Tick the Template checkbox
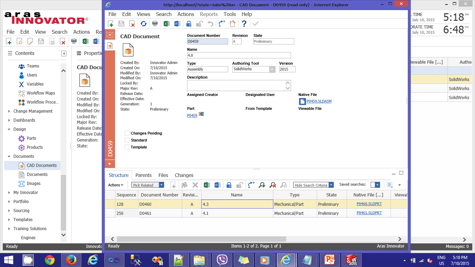 point(127,147)
